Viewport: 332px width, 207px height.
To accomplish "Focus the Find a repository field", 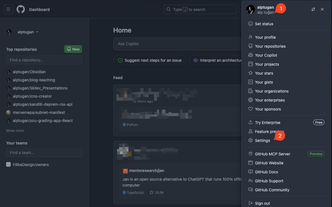I will (x=44, y=60).
